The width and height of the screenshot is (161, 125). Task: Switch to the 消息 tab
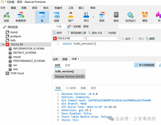click(x=55, y=59)
